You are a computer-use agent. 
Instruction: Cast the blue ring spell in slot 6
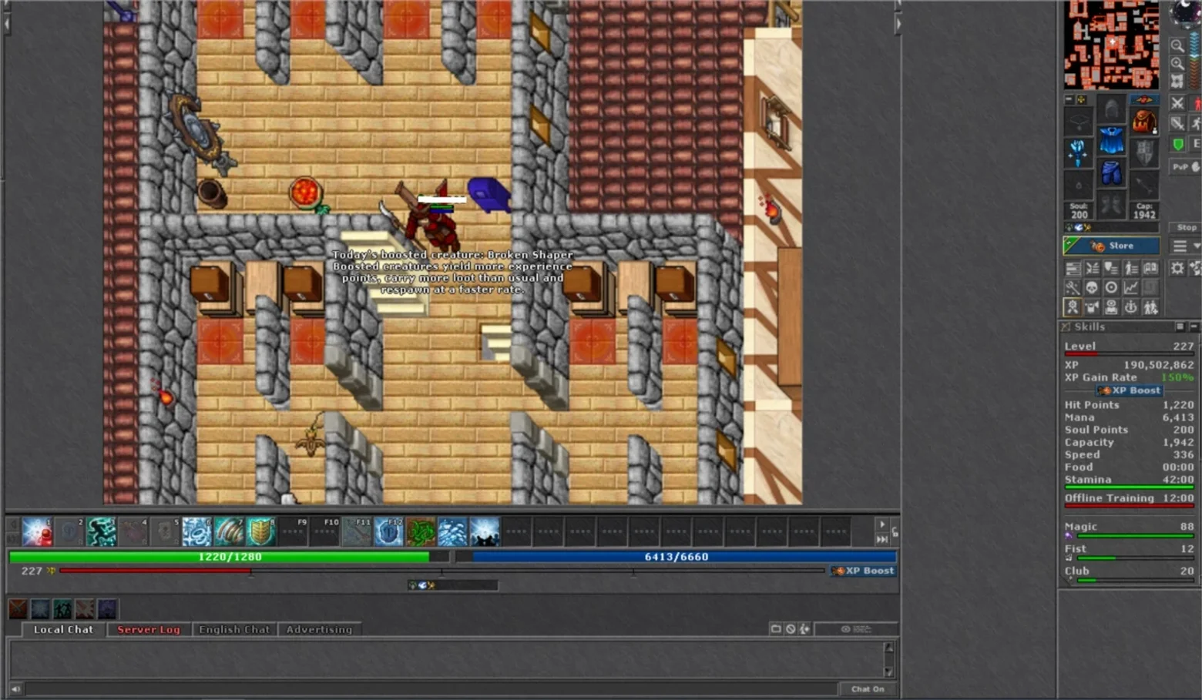point(196,532)
